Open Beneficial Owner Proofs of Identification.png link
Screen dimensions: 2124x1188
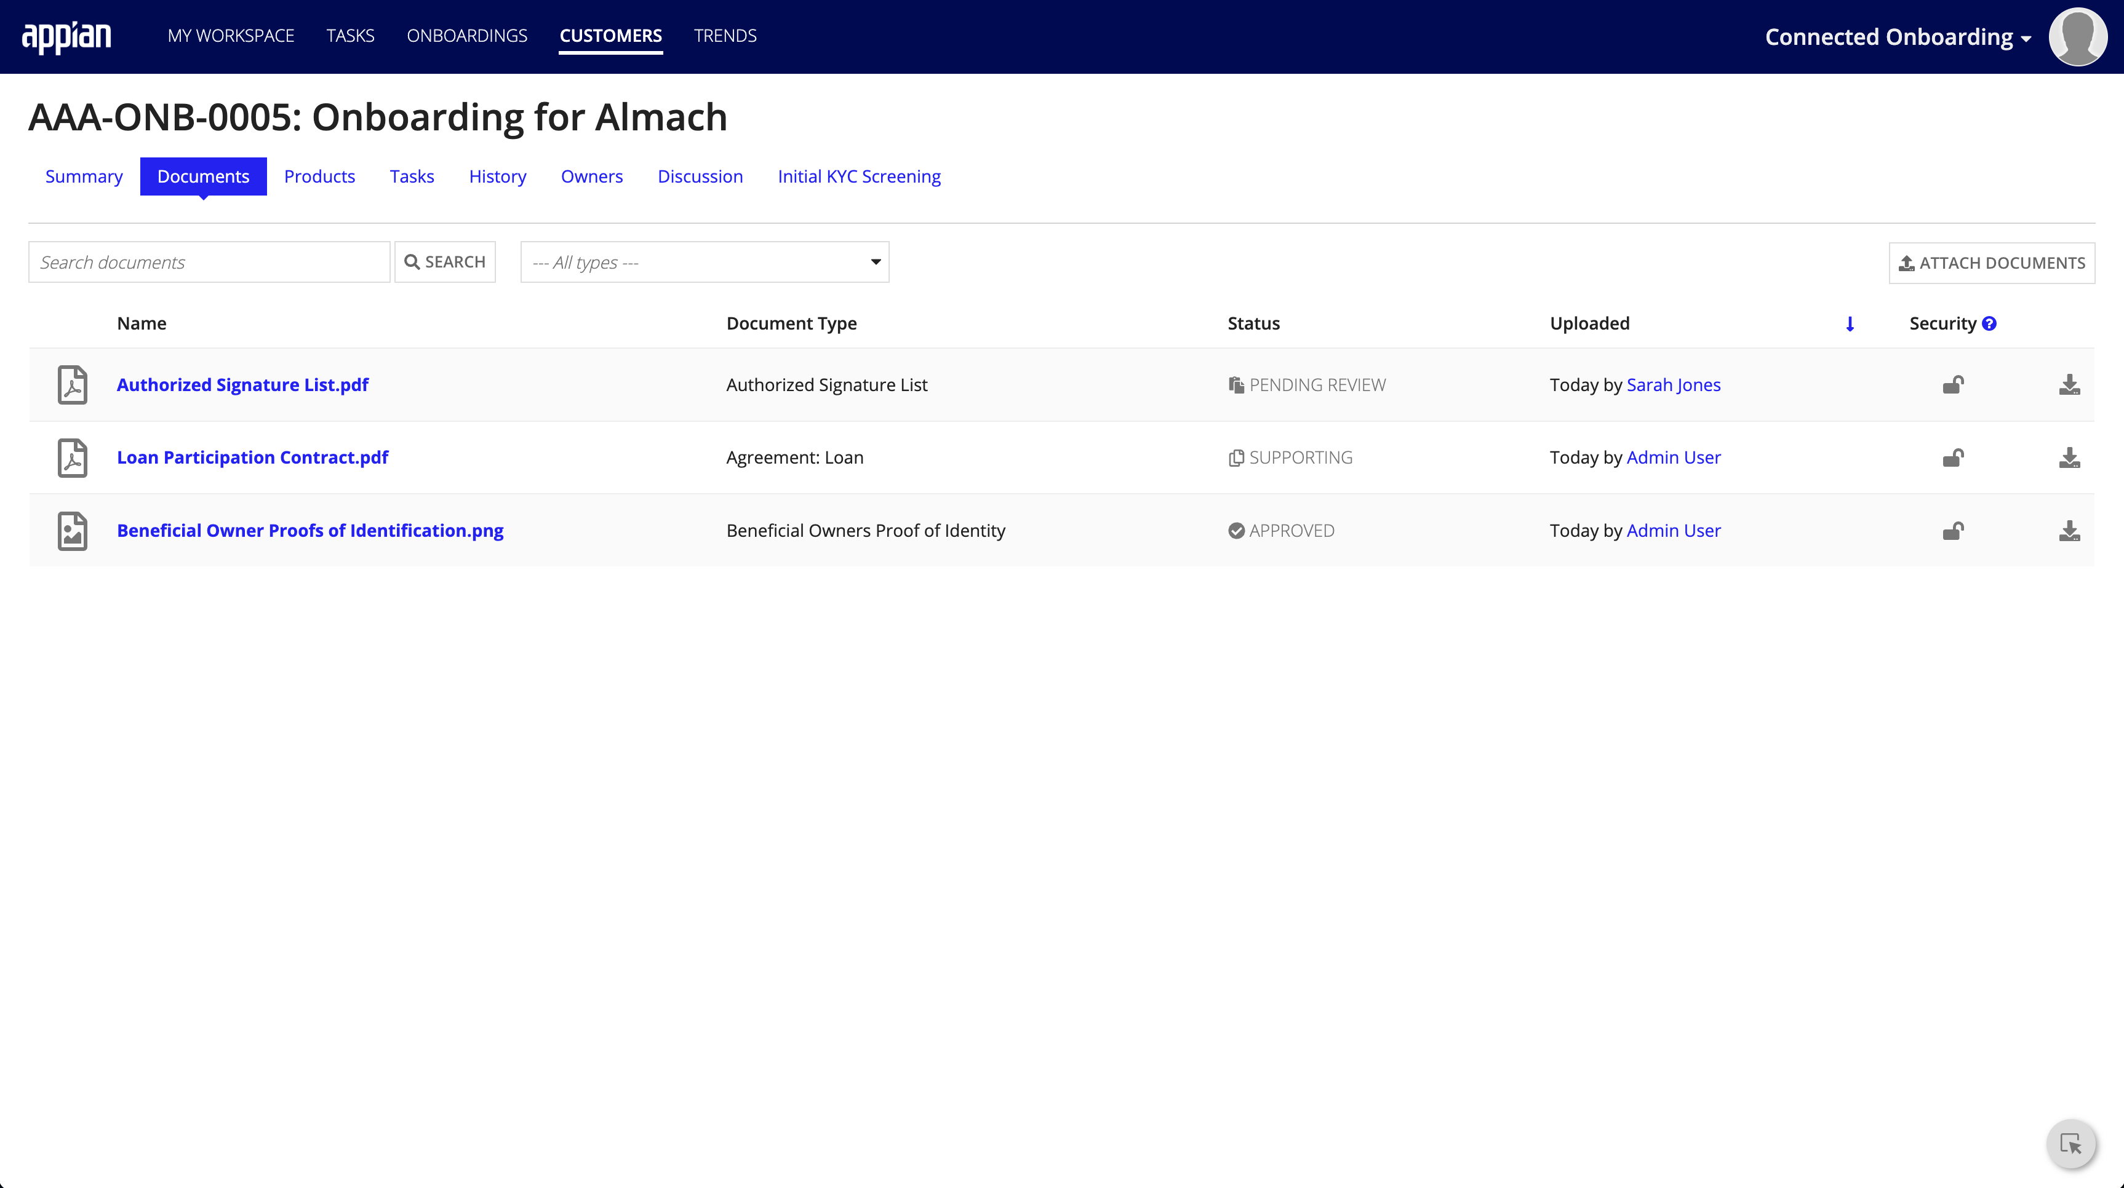(310, 531)
